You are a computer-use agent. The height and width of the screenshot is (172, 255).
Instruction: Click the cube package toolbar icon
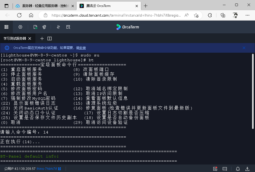[44, 27]
